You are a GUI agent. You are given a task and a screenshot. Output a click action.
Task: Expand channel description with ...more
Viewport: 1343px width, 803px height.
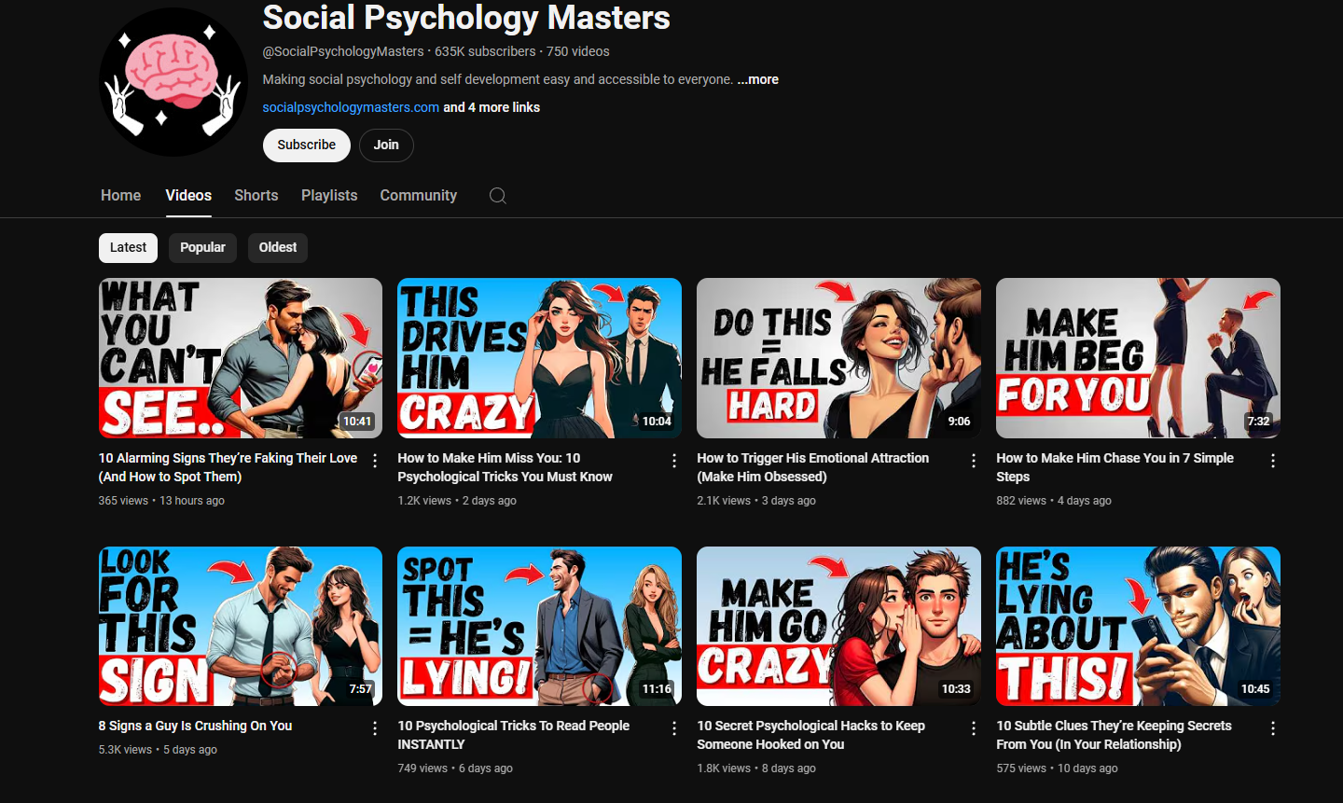(758, 79)
